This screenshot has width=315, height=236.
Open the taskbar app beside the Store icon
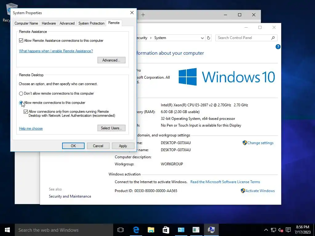181,230
